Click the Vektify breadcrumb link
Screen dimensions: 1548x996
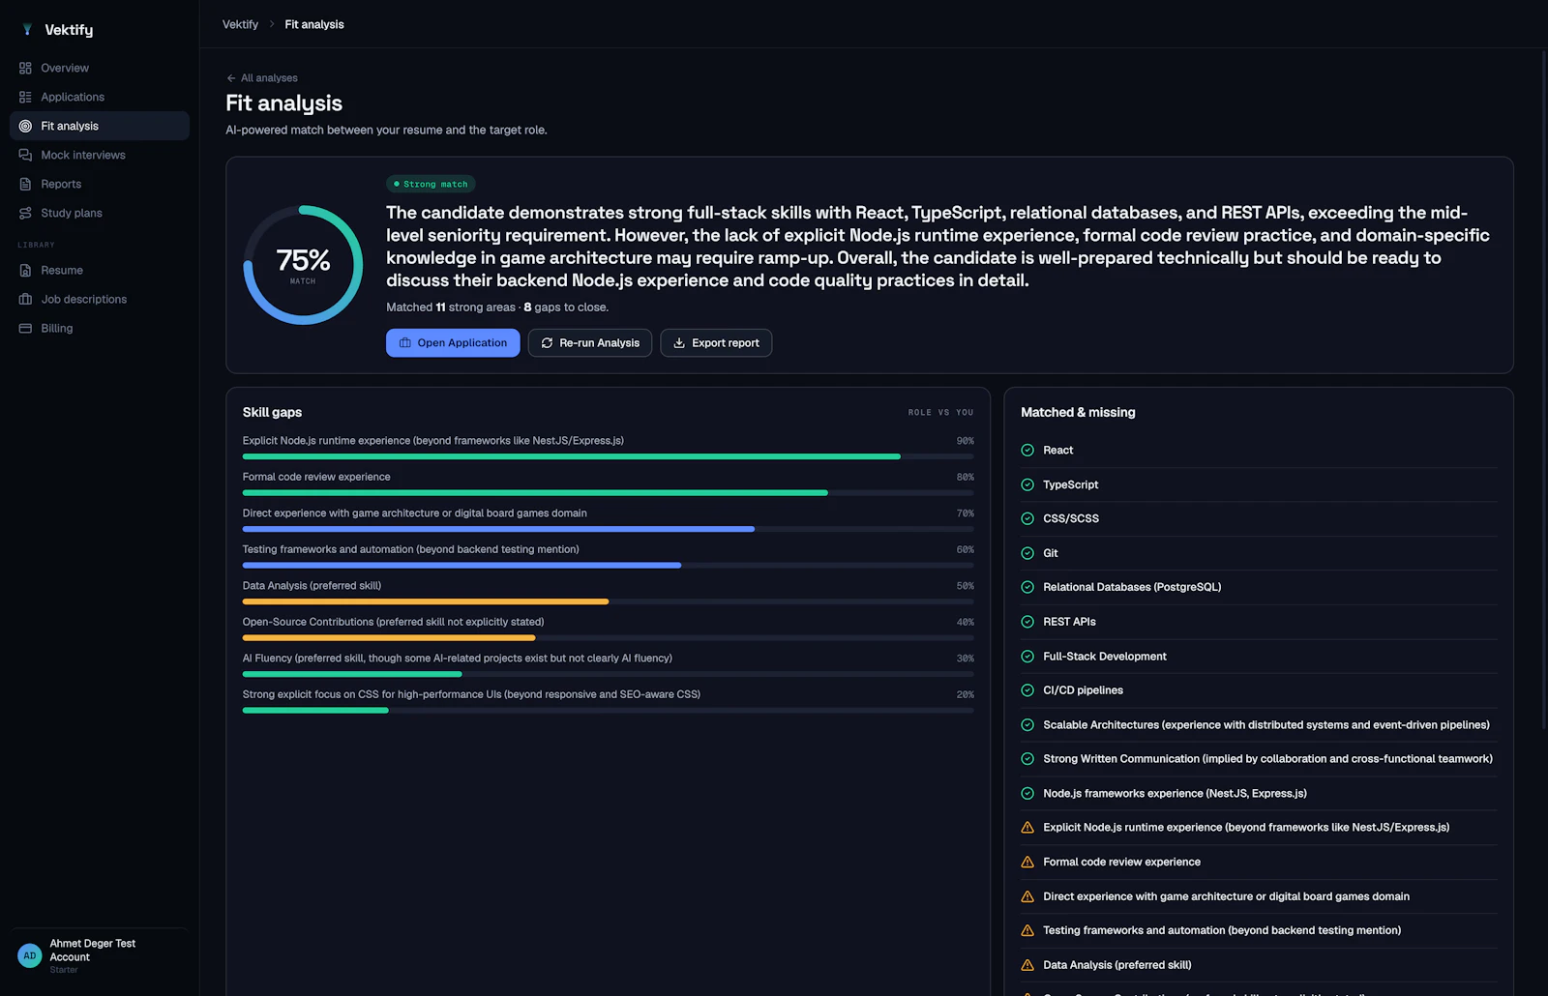coord(240,24)
